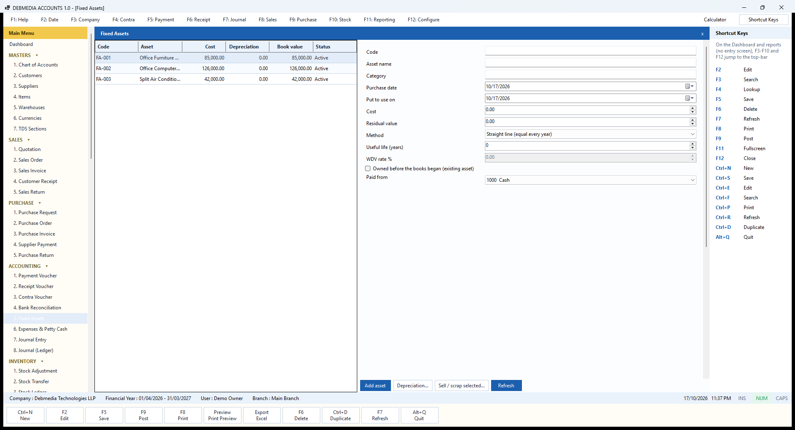Adjust the Cost spinner arrows

click(693, 110)
